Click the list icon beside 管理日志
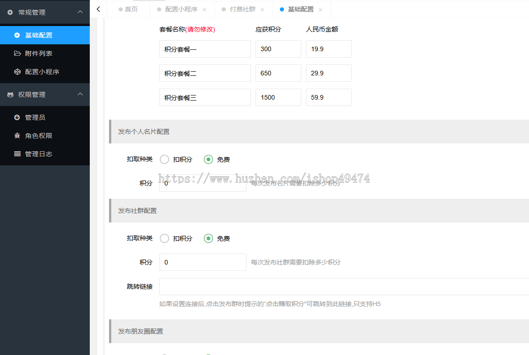The width and height of the screenshot is (529, 355). tap(17, 154)
